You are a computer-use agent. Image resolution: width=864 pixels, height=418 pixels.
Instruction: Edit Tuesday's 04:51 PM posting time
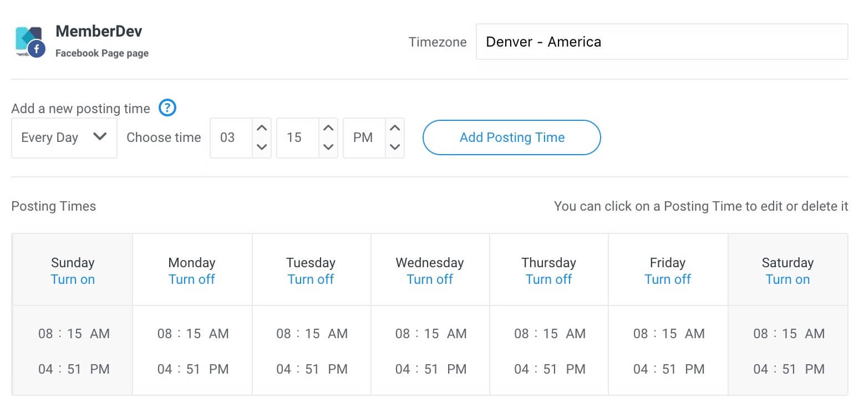312,369
